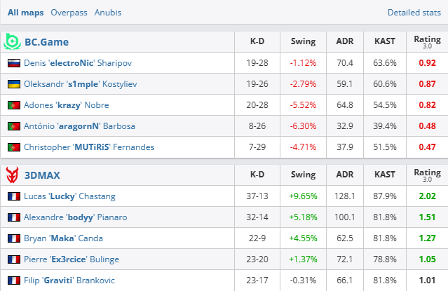Switch to the Anubis map tab

click(108, 13)
